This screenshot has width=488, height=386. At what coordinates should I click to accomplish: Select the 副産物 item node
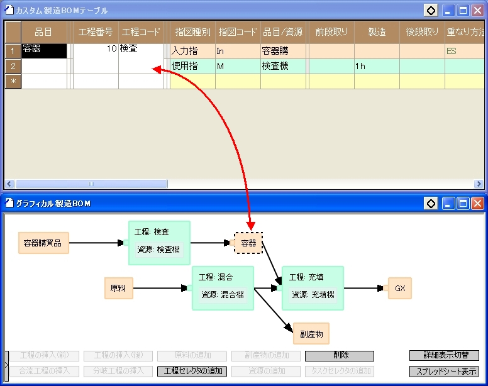pyautogui.click(x=311, y=334)
